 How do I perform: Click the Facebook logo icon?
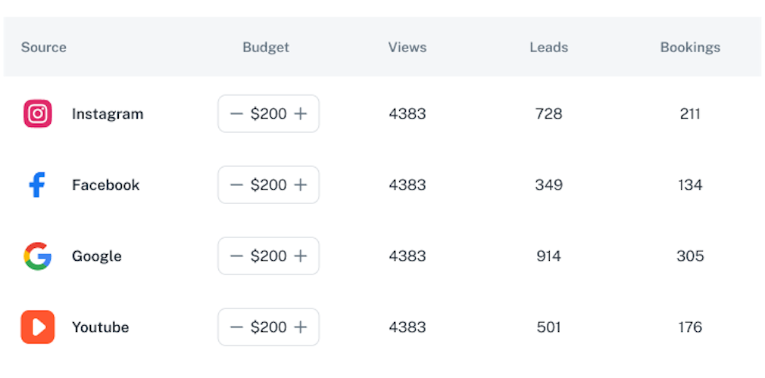37,184
